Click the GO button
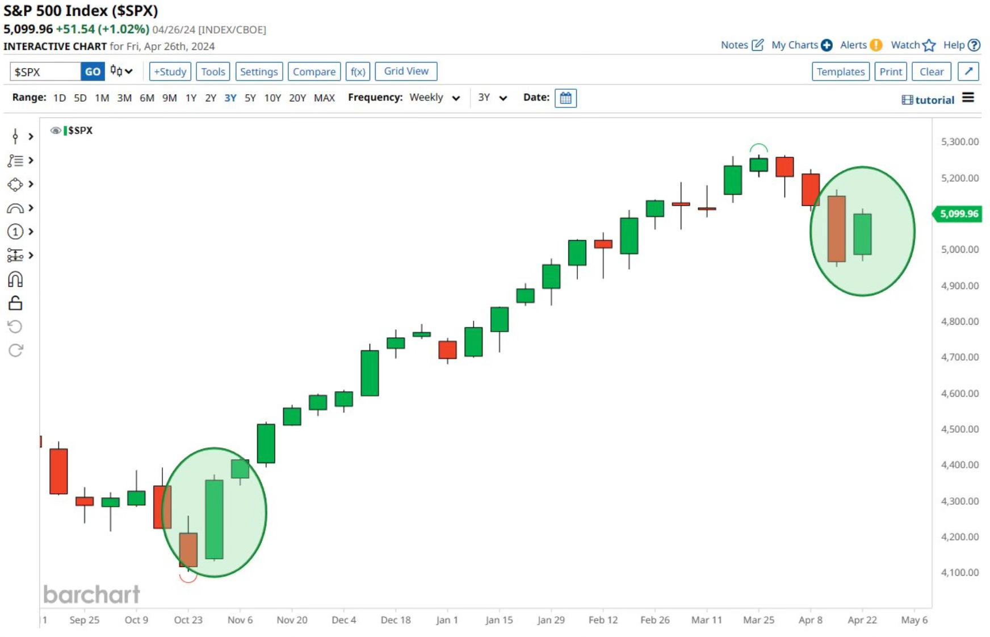The height and width of the screenshot is (637, 990). (x=93, y=72)
